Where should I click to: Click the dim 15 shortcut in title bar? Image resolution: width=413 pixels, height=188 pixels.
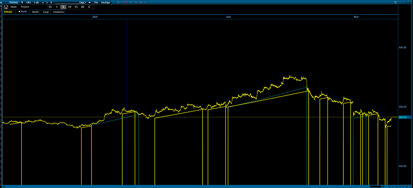click(x=136, y=2)
